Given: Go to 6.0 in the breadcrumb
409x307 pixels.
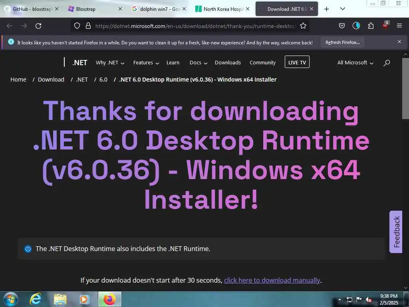Looking at the screenshot, I should coord(103,80).
